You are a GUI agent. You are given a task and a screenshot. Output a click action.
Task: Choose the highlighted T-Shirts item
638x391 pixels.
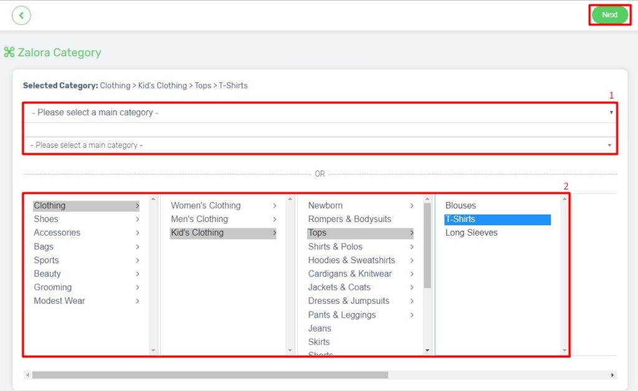pos(498,219)
